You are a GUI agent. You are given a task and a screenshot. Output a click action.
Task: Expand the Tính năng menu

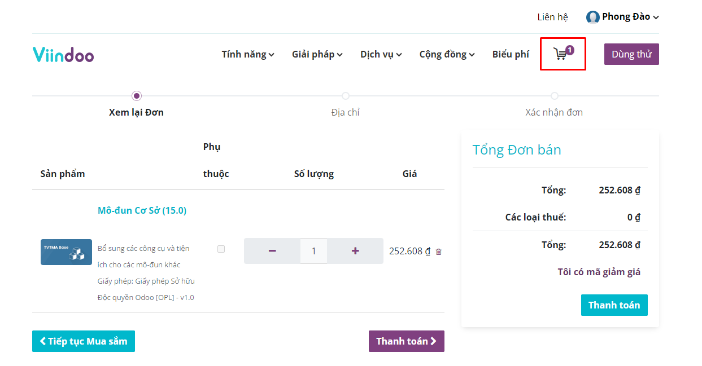tap(248, 54)
